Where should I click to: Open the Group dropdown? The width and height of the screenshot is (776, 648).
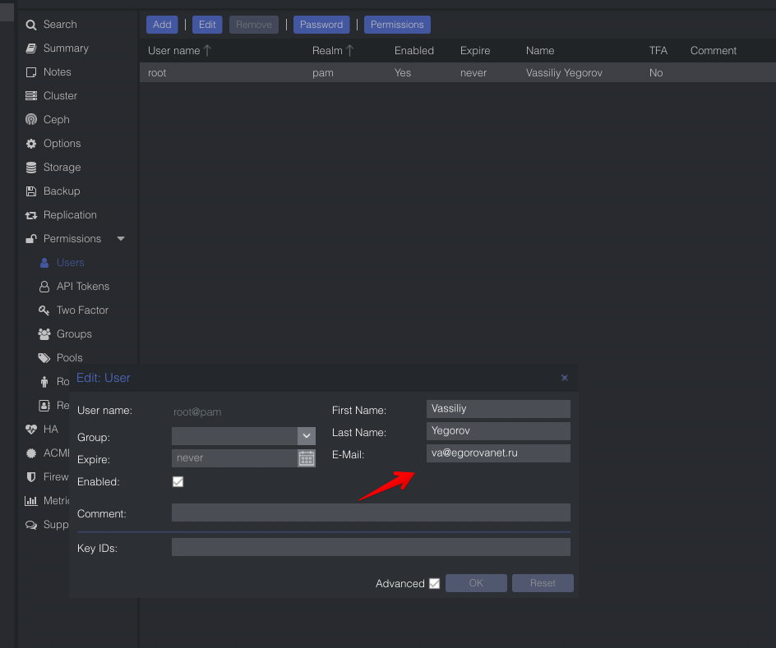pos(307,436)
